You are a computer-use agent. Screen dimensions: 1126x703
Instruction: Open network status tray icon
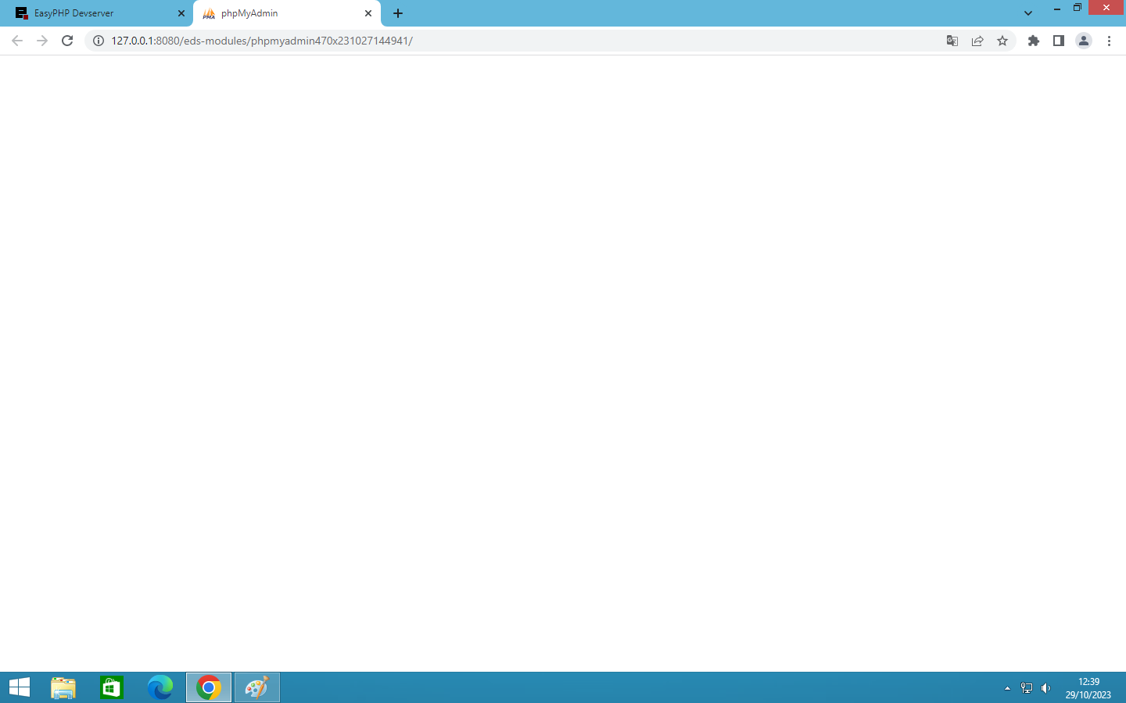pyautogui.click(x=1027, y=688)
